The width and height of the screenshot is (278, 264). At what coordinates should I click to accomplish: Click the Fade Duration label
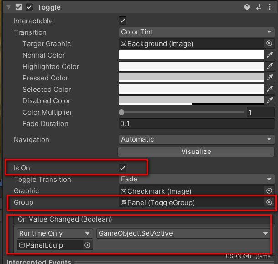(x=45, y=124)
